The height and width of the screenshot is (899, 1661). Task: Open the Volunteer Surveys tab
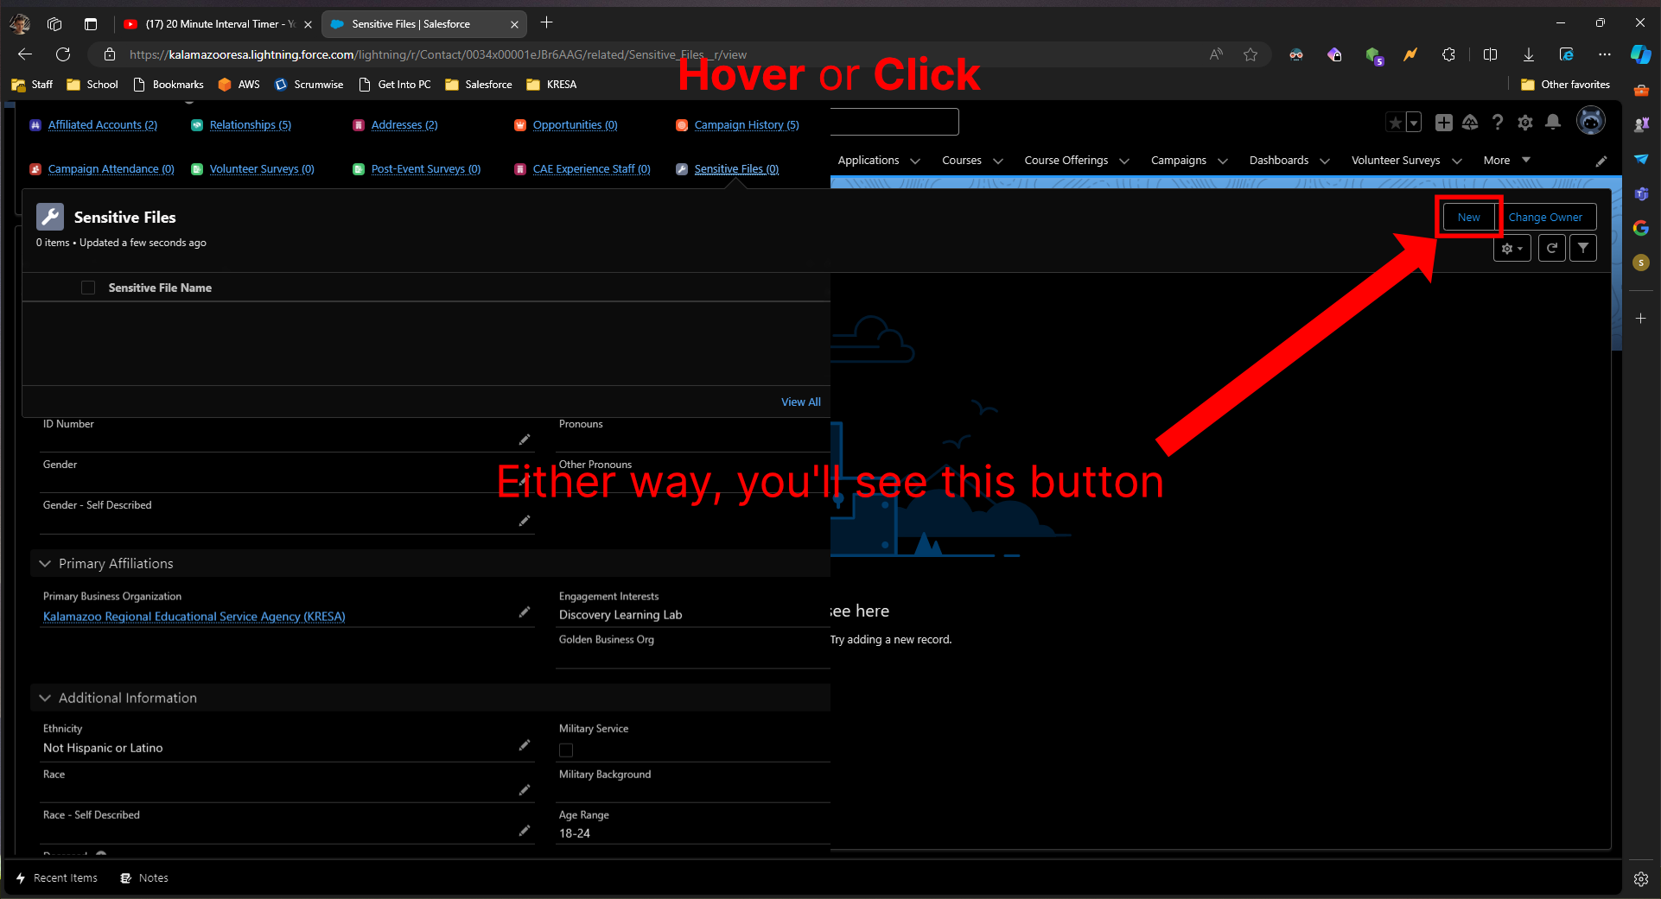(x=1395, y=161)
